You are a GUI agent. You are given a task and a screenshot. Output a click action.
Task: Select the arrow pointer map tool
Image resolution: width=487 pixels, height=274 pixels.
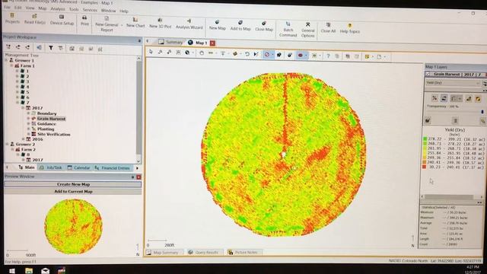pyautogui.click(x=151, y=52)
